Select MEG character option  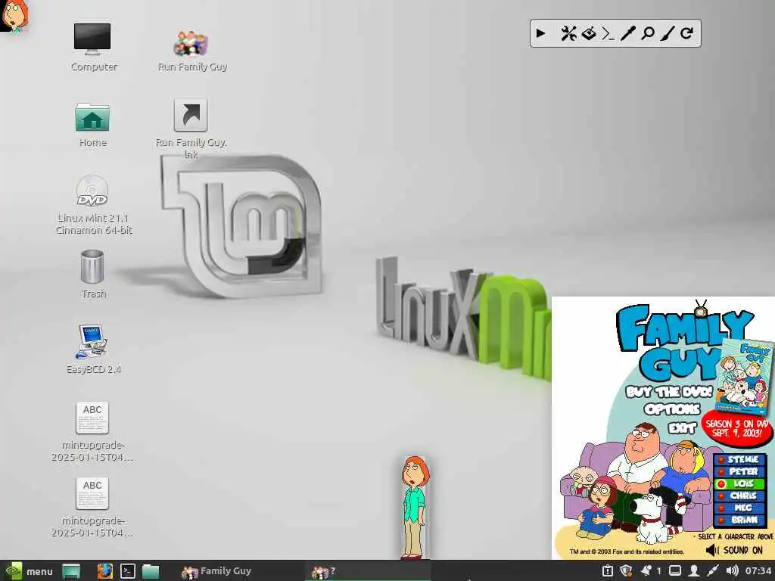pos(740,508)
